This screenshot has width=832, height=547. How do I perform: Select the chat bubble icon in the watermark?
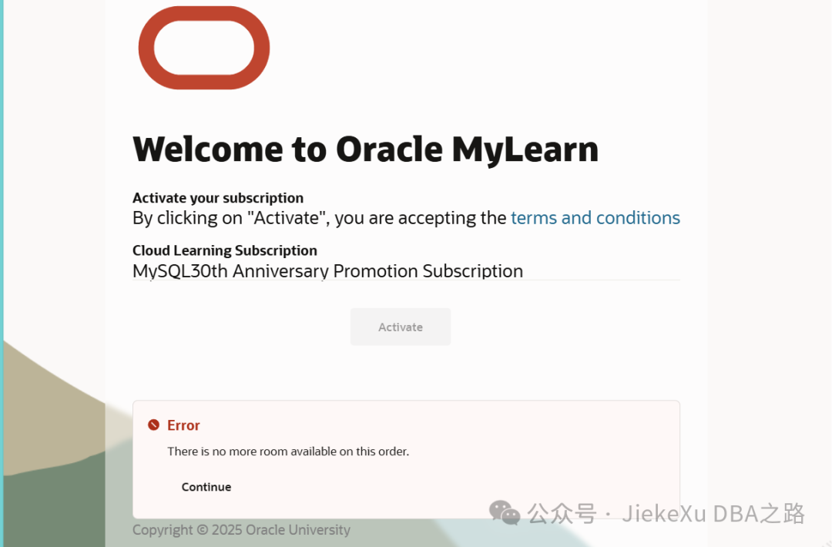tap(505, 513)
